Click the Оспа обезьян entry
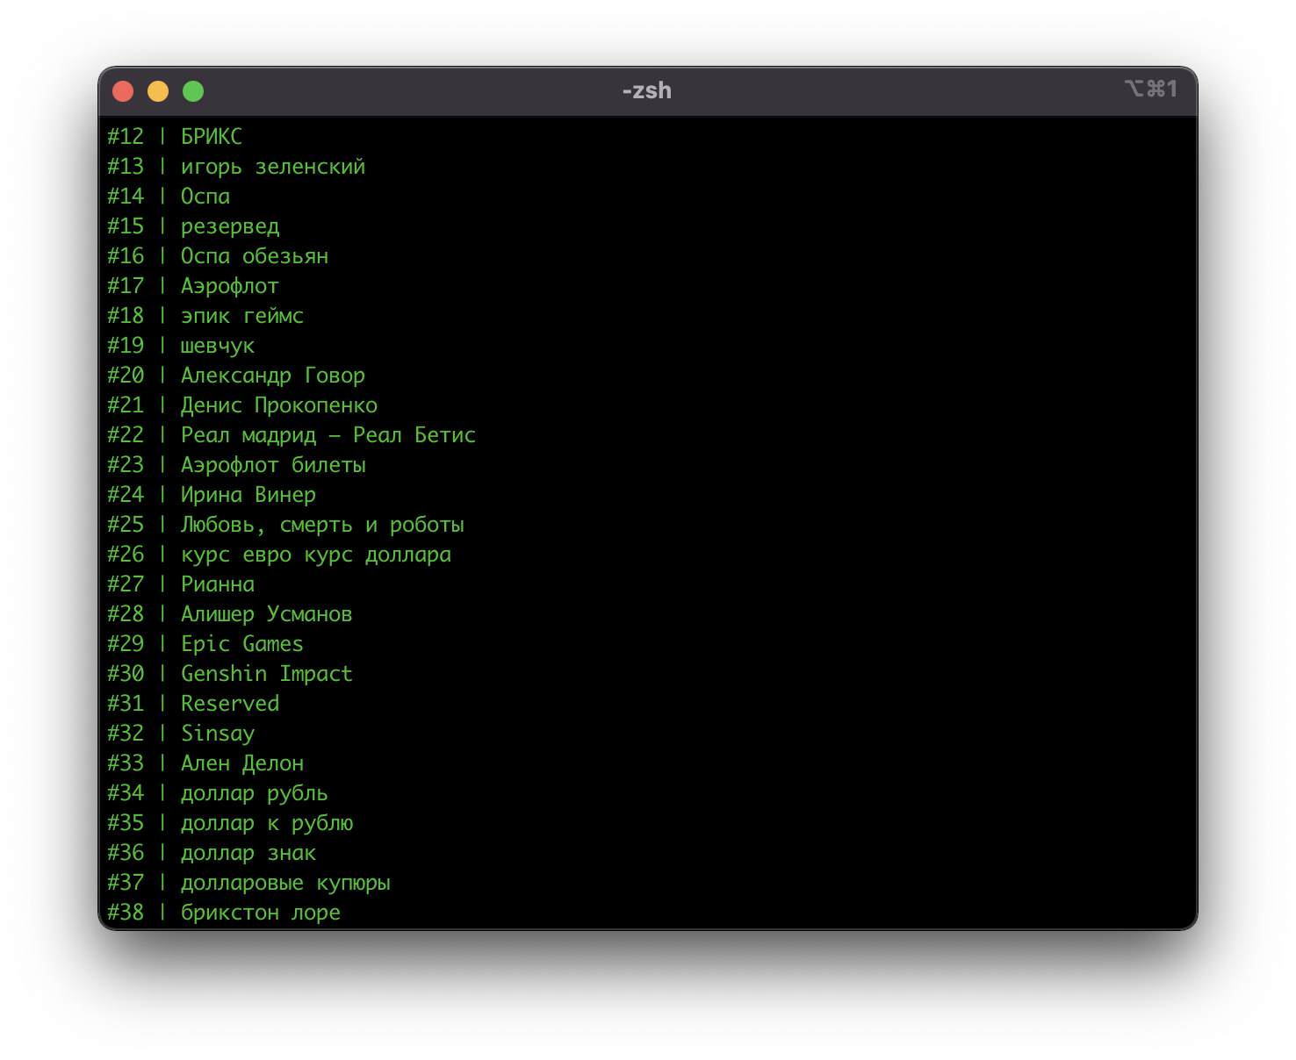 tap(254, 256)
